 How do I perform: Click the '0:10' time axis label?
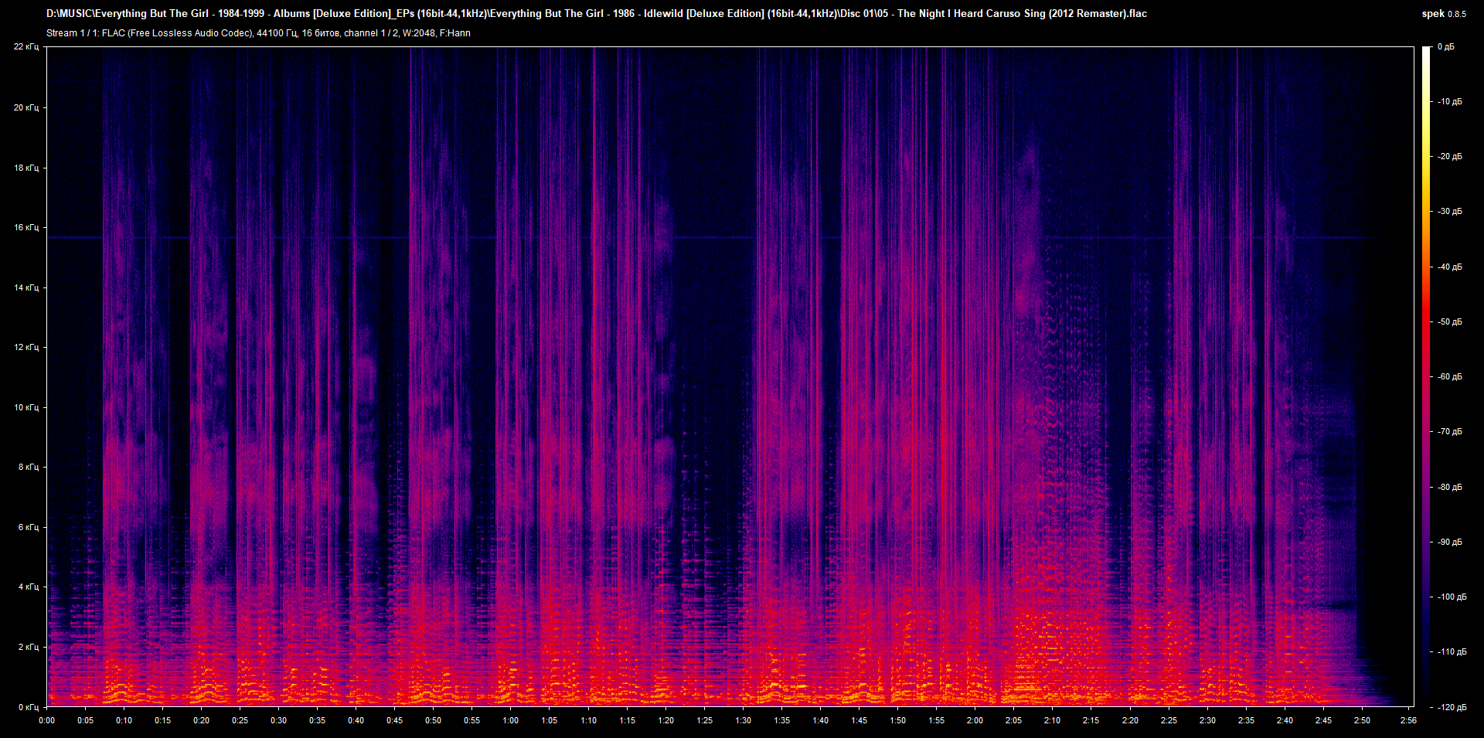pos(124,720)
